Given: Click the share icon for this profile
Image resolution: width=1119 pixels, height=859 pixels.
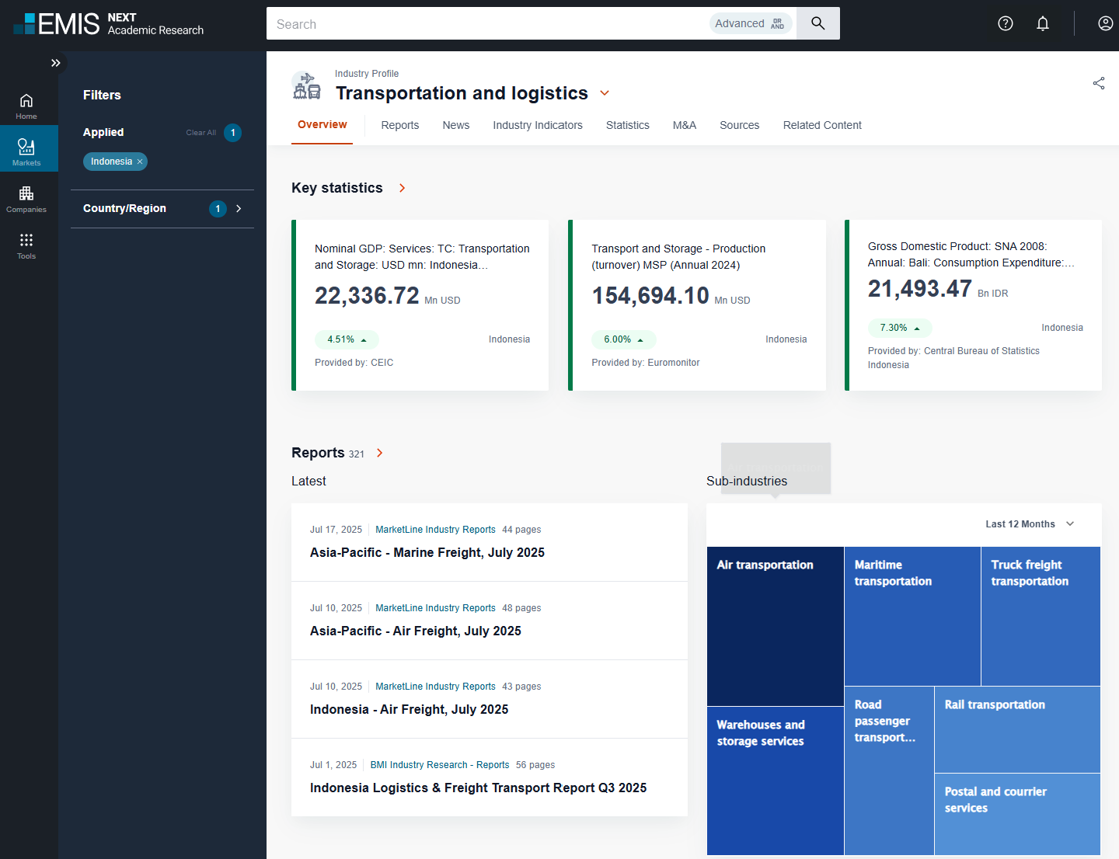Looking at the screenshot, I should click(1098, 83).
